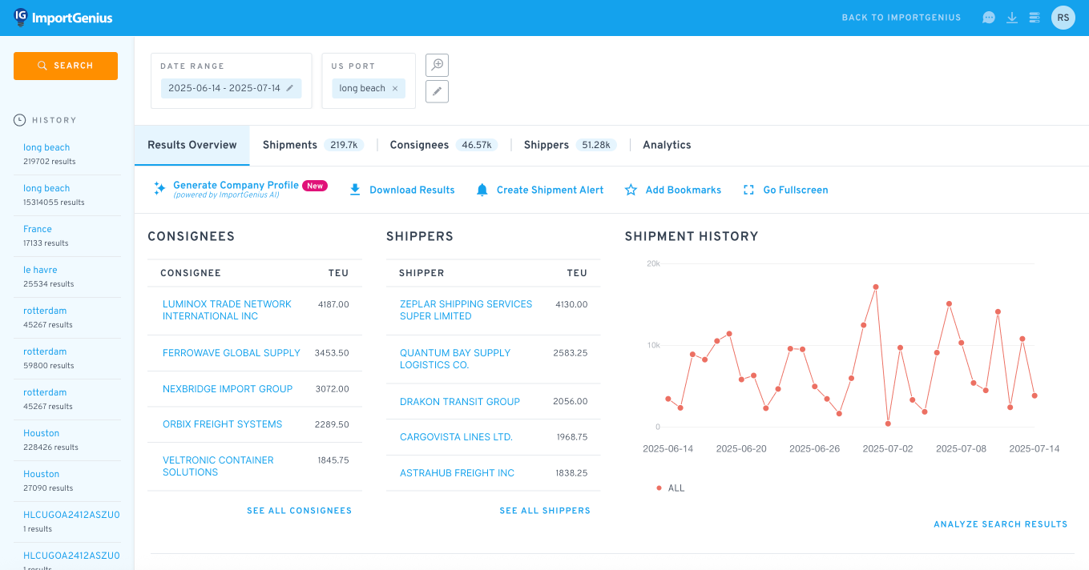Screen dimensions: 1089x570
Task: Click the pencil icon beside the filter fields
Action: tap(437, 91)
